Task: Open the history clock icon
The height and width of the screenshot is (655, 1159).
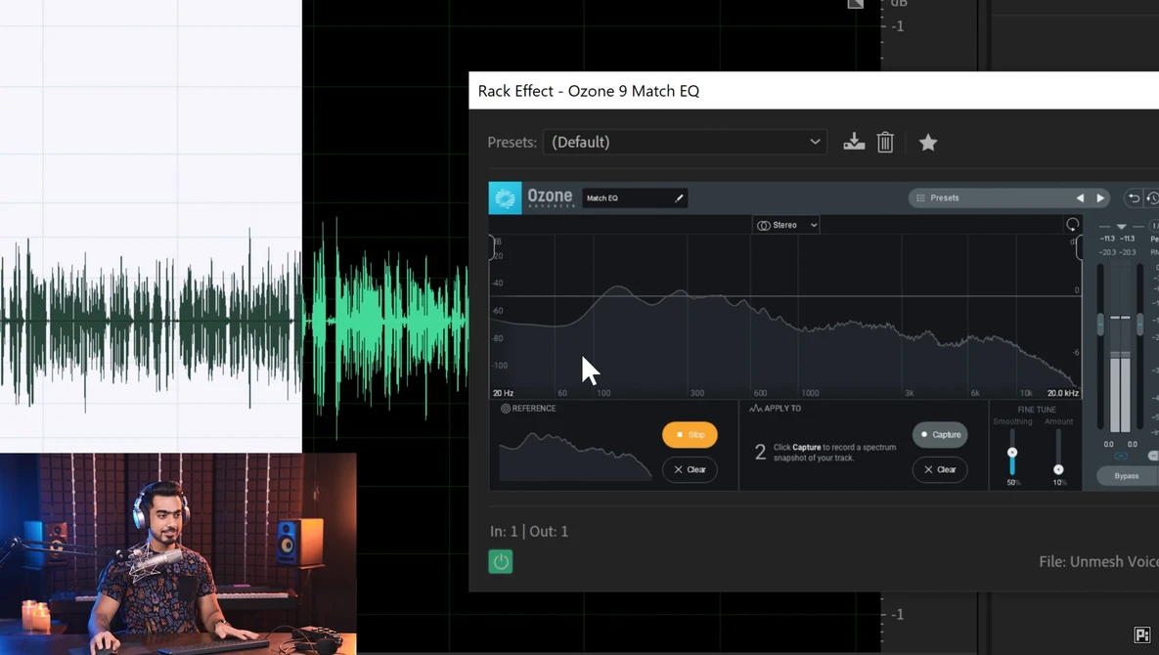Action: [1153, 197]
